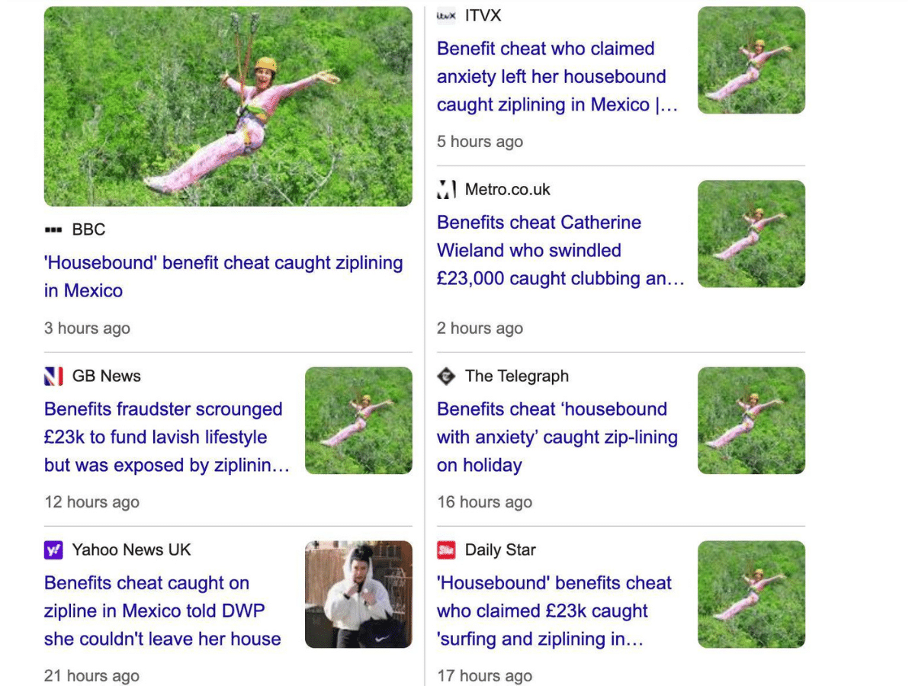915x686 pixels.
Task: Open the BBC article 'Housebound' benefit cheat headline
Action: click(x=223, y=276)
